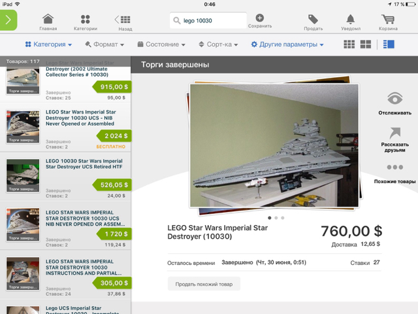Expand the Категория dropdown
Viewport: 418px width, 314px height.
pos(48,44)
